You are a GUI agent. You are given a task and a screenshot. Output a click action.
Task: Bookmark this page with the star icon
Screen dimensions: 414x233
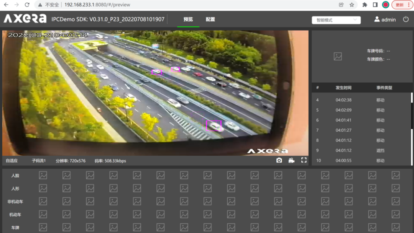point(352,5)
